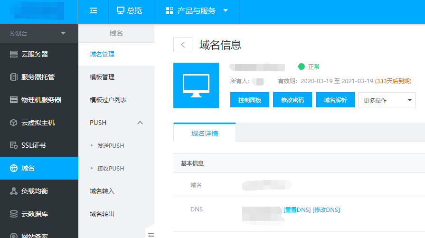The width and height of the screenshot is (425, 238).
Task: Click the 云服务器 server icon
Action: pos(14,54)
